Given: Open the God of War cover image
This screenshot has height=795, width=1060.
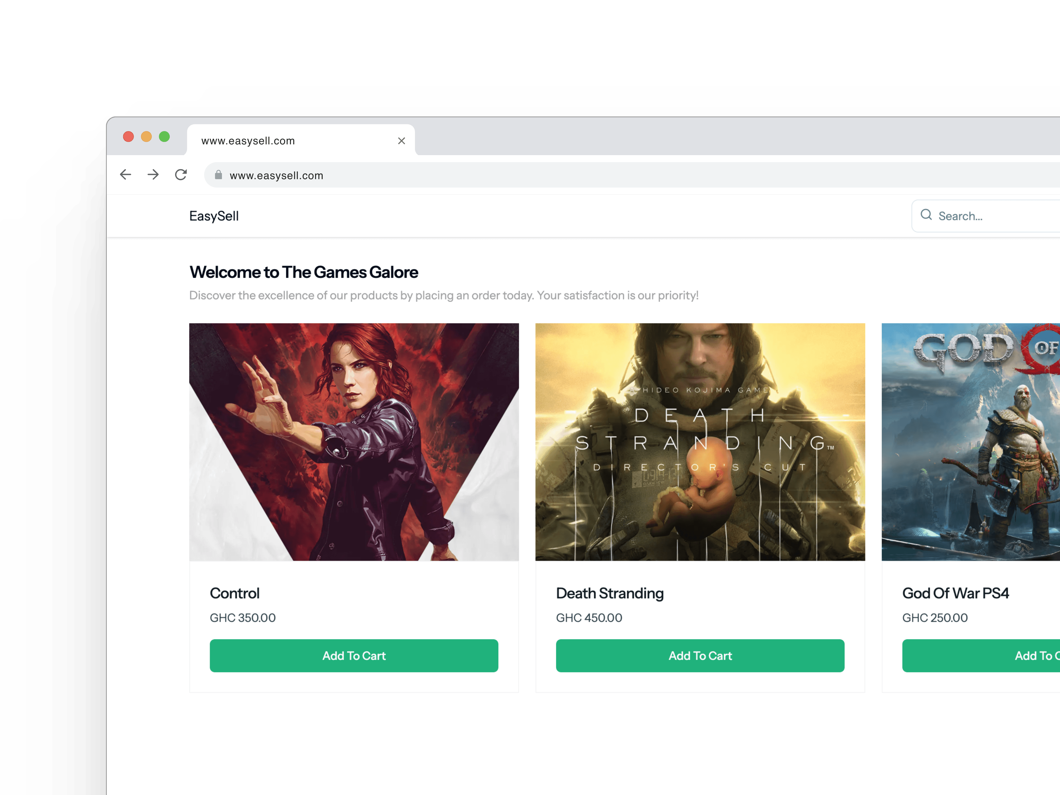Looking at the screenshot, I should pyautogui.click(x=970, y=442).
